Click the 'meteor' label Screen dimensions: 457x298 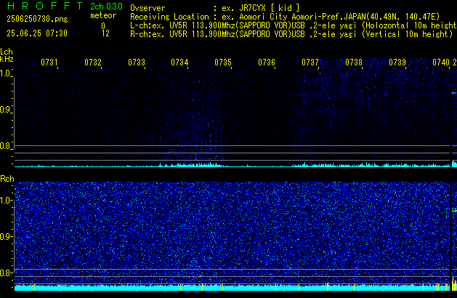tap(103, 15)
